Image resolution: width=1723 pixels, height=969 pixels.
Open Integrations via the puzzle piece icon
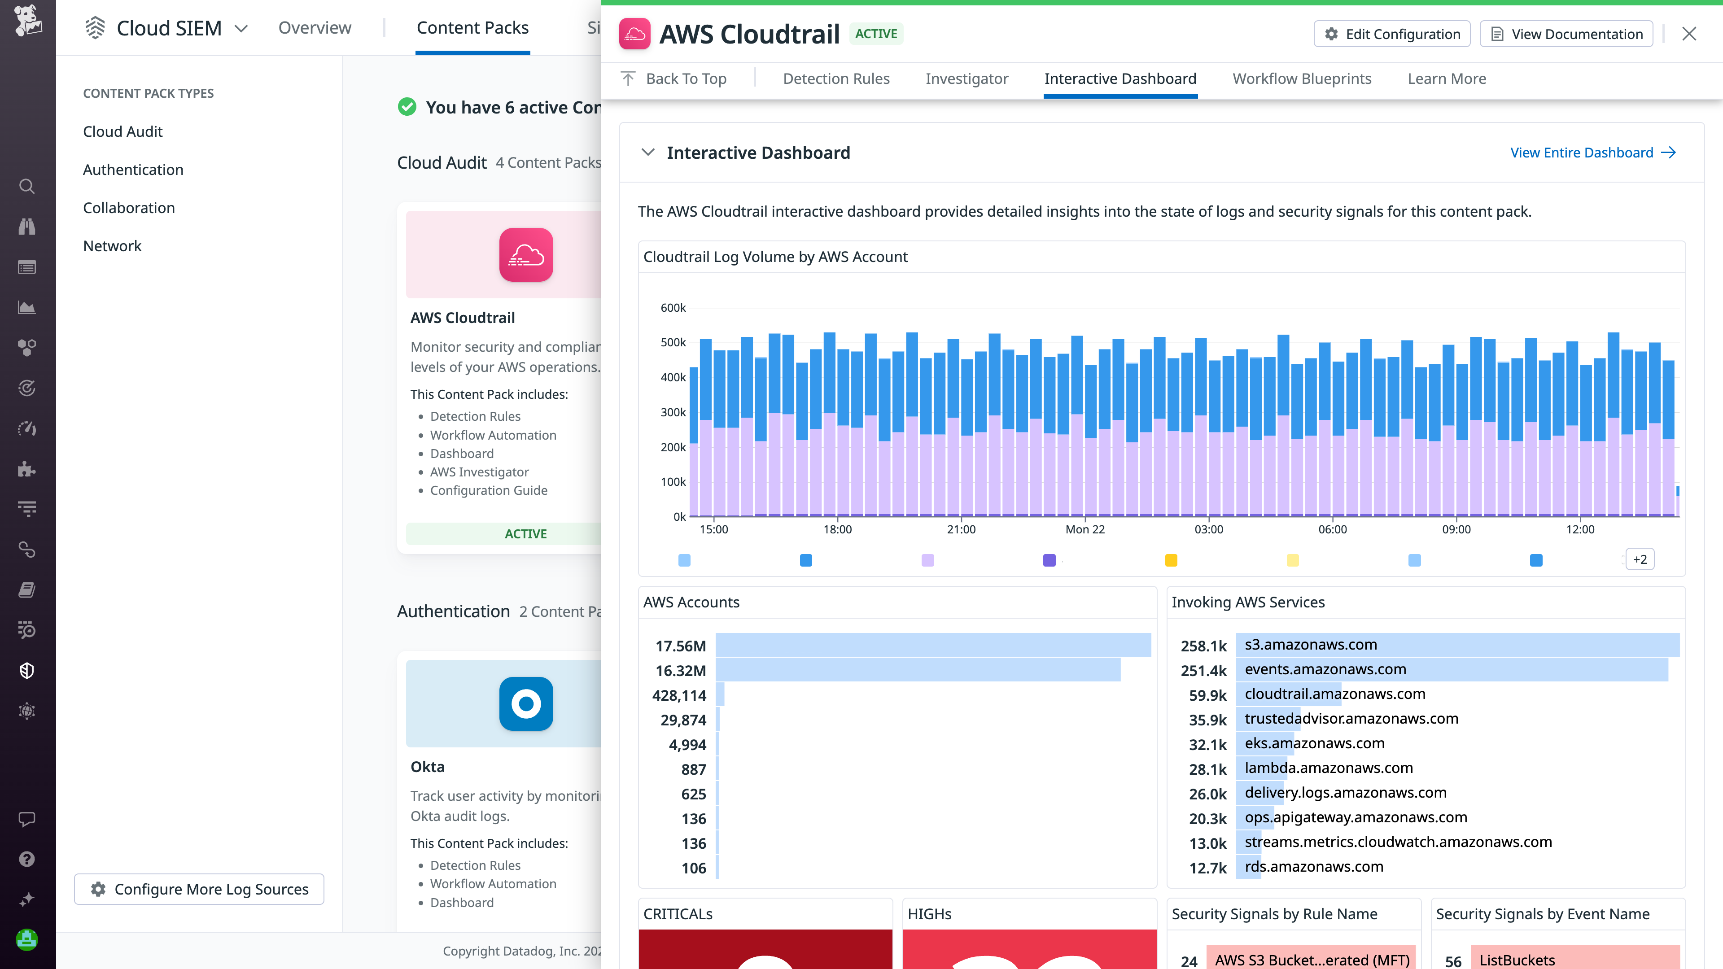[27, 469]
